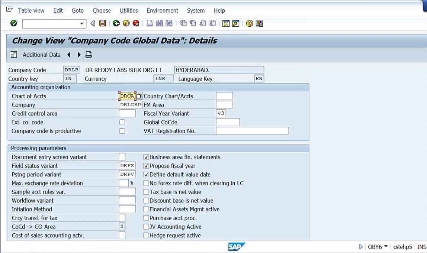Open the Environment menu

coord(162,11)
